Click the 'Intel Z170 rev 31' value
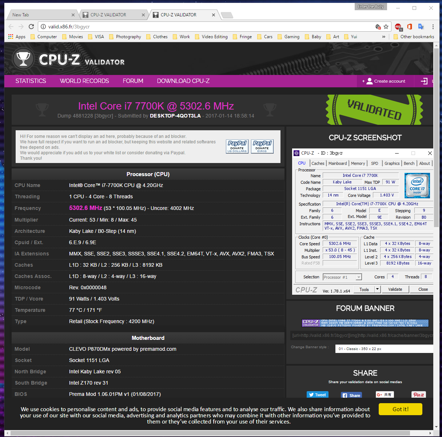The image size is (442, 437). point(88,383)
